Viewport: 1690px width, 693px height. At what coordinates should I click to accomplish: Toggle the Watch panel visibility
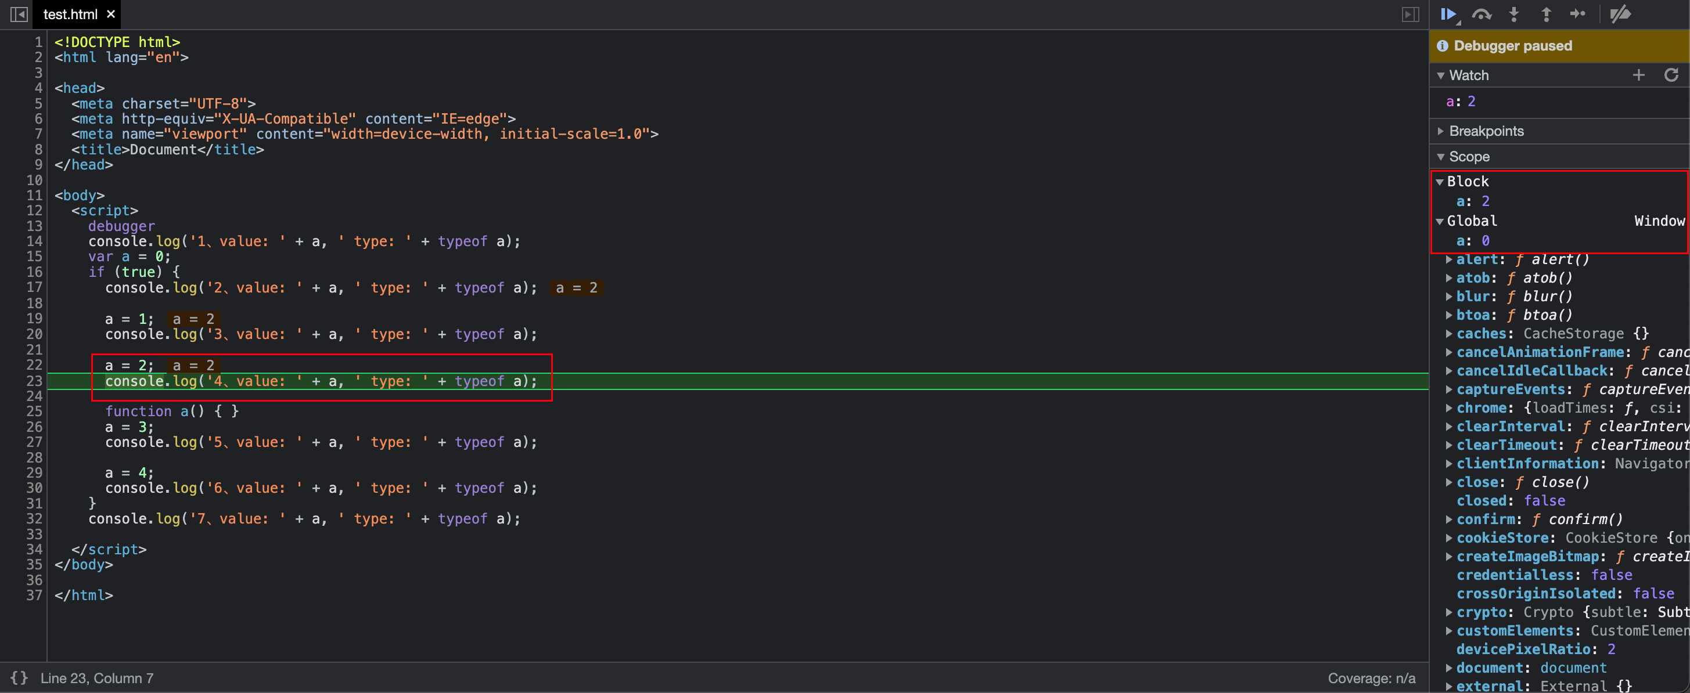(x=1444, y=75)
